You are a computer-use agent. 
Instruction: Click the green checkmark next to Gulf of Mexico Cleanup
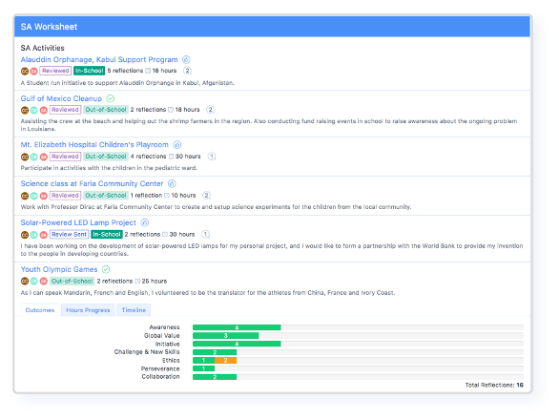coord(111,98)
